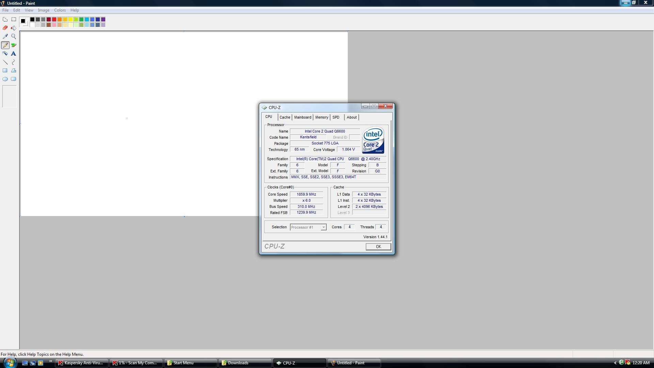Choose the Brush tool
The width and height of the screenshot is (654, 368).
tap(14, 45)
